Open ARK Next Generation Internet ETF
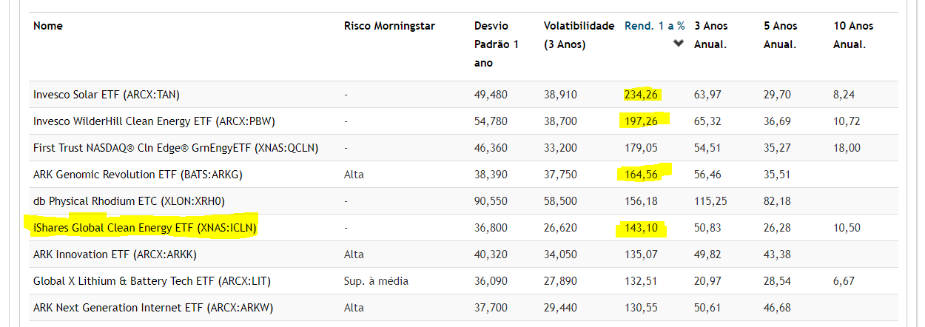Viewport: 925px width, 327px height. (x=153, y=308)
